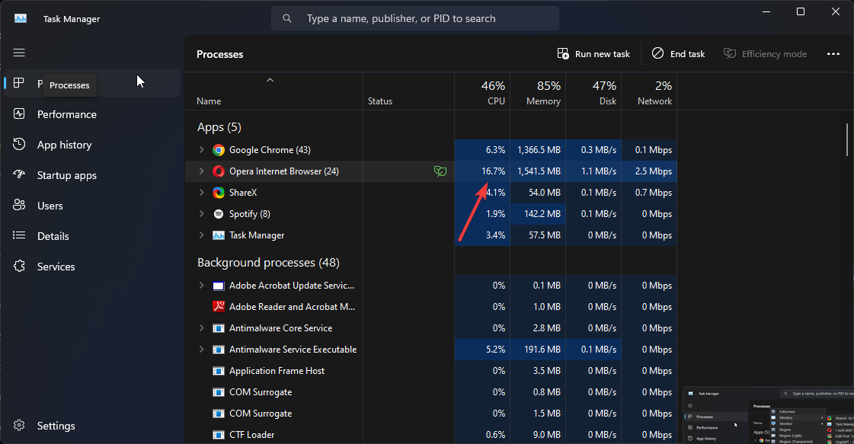
Task: Click Run new task
Action: pyautogui.click(x=593, y=54)
